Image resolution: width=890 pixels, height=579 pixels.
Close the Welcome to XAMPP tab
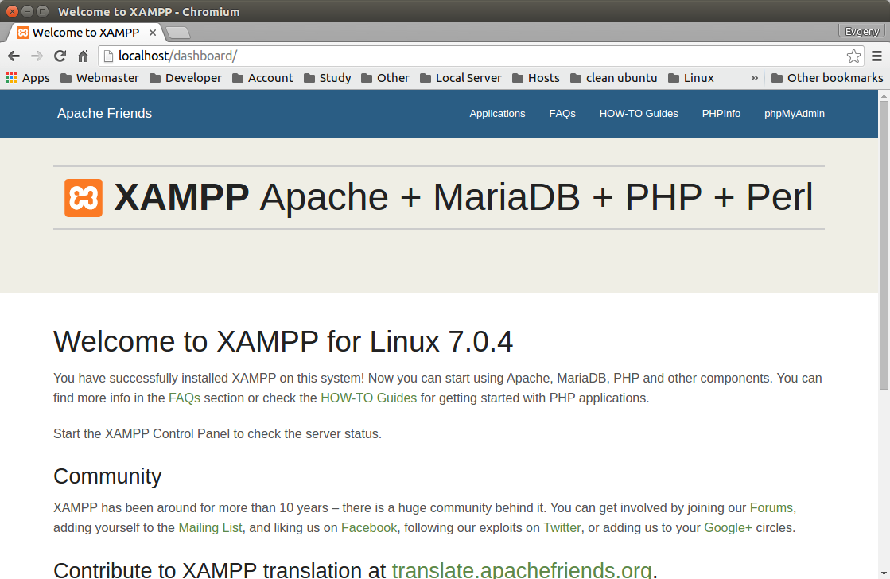click(152, 33)
